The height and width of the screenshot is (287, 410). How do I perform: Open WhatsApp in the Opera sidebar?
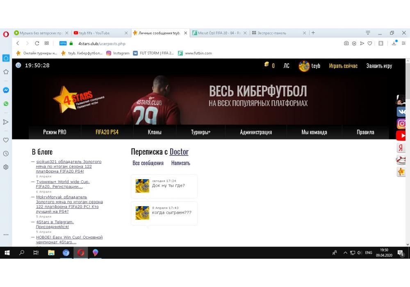click(6, 104)
